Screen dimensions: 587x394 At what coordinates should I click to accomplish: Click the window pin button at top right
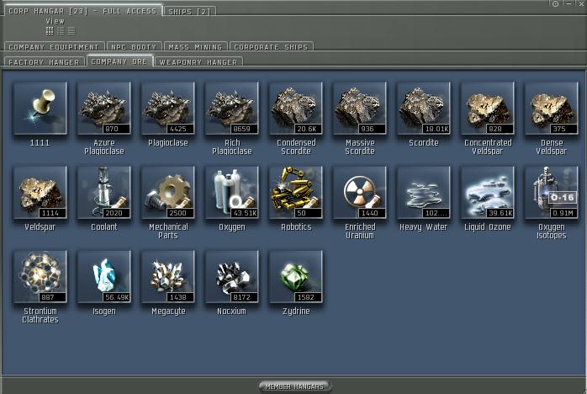click(556, 3)
